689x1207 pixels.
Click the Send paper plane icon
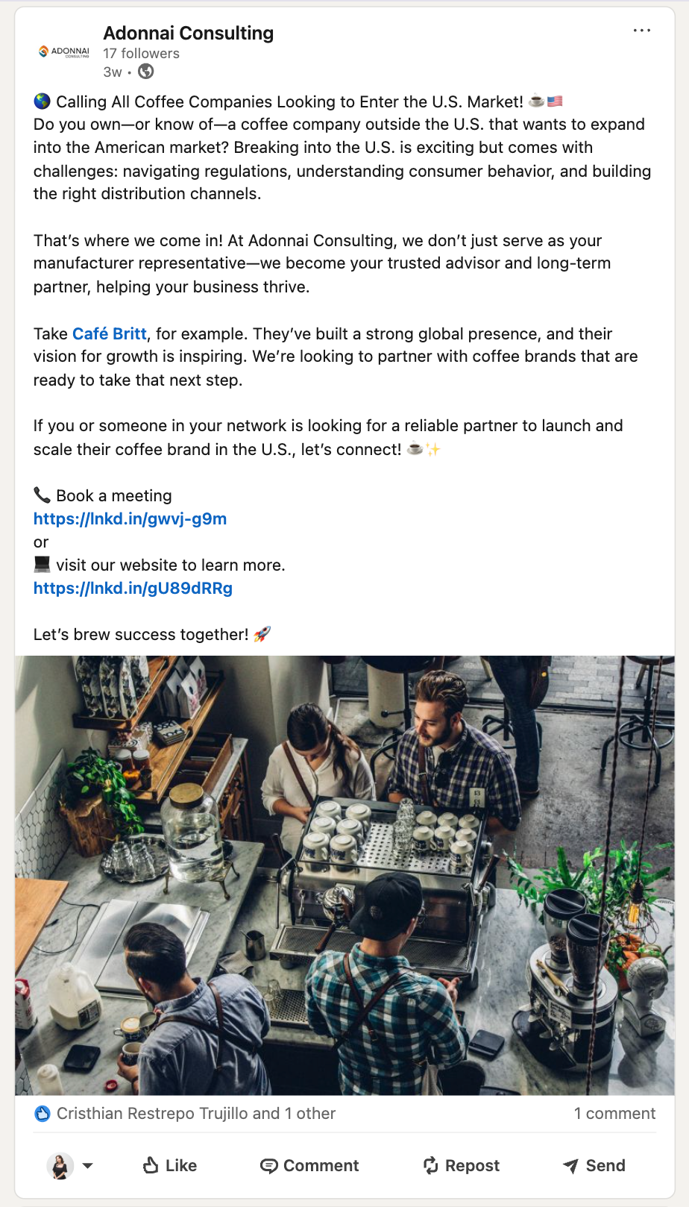pos(570,1166)
